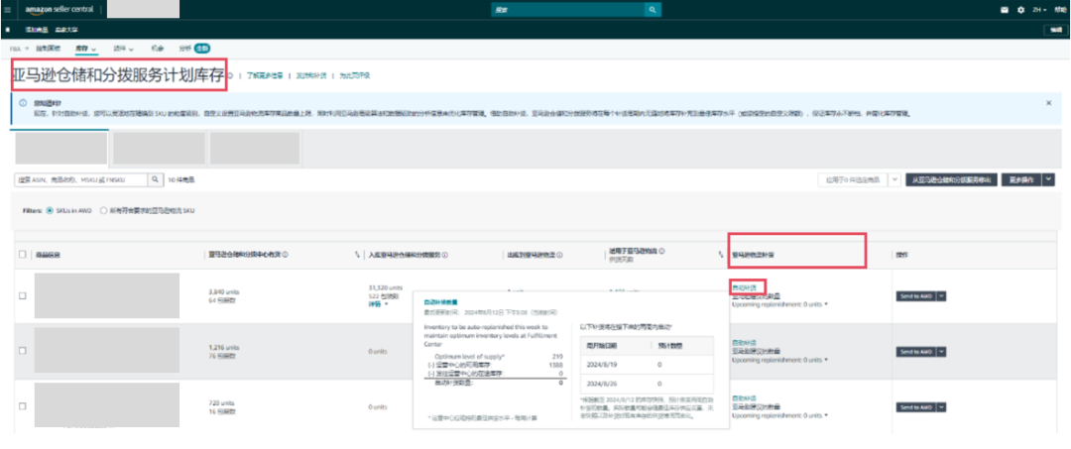Expand details link under 31,320 units

[x=378, y=304]
